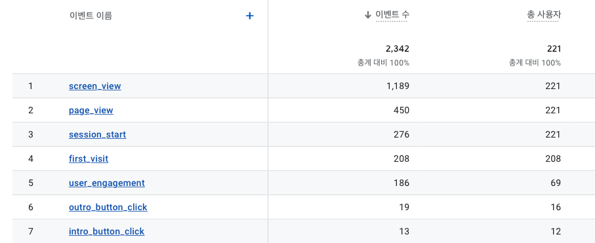Click the 16 users value for outro_button_click

pos(556,208)
